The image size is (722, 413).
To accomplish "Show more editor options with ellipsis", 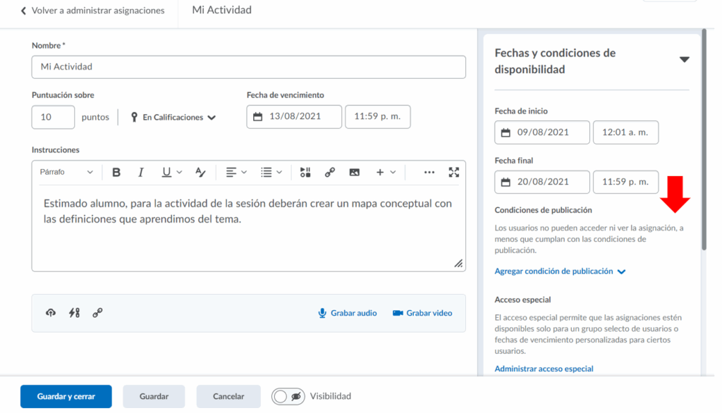I will 429,173.
